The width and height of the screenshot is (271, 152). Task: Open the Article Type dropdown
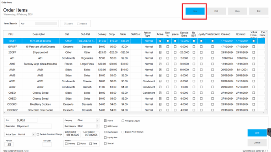[x=33, y=134]
